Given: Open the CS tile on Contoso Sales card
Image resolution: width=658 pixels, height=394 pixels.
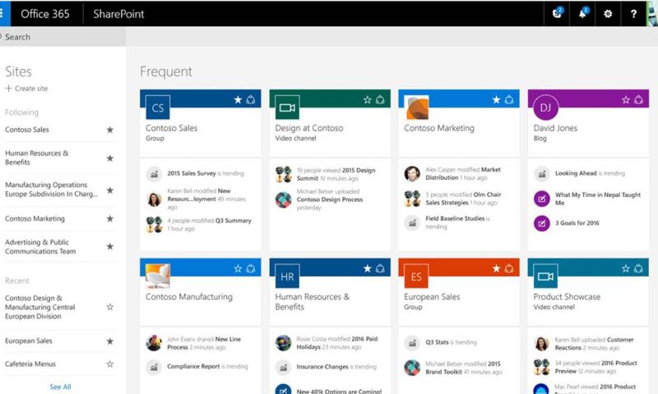Looking at the screenshot, I should click(158, 108).
